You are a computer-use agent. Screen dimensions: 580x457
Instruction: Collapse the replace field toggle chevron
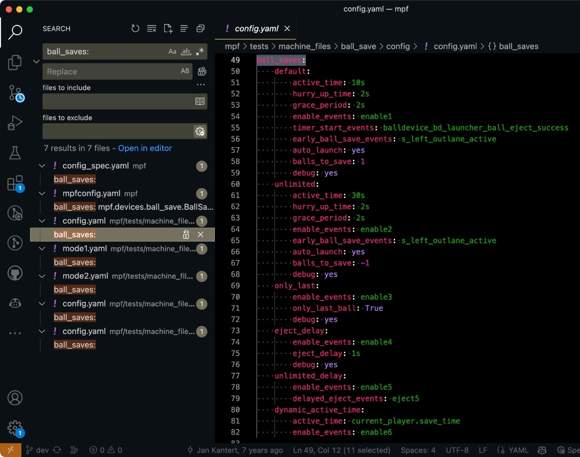coord(36,62)
